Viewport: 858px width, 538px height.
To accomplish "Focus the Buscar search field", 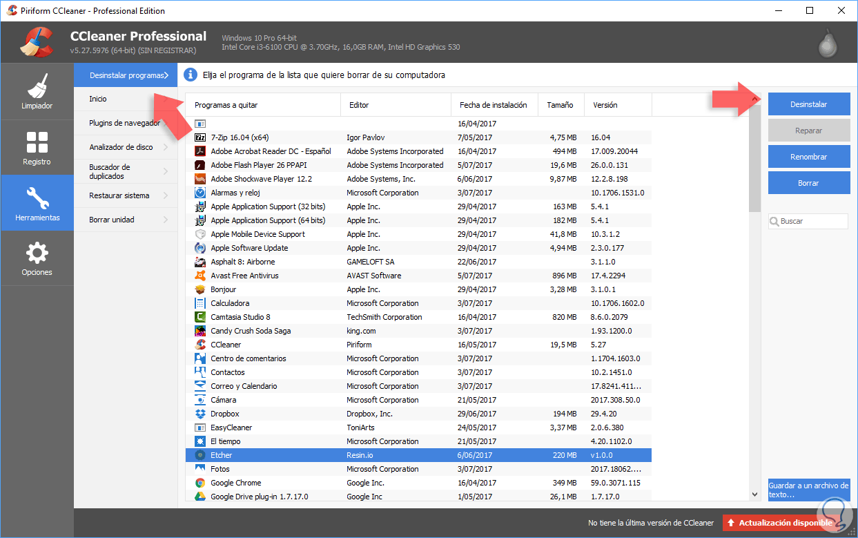I will (x=808, y=221).
